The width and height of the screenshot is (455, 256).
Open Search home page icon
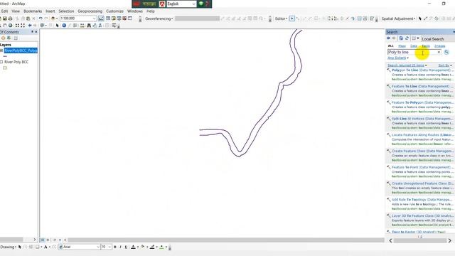(401, 38)
